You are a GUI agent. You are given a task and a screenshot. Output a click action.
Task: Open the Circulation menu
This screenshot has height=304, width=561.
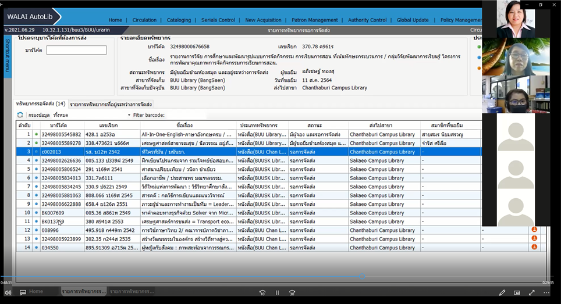144,20
